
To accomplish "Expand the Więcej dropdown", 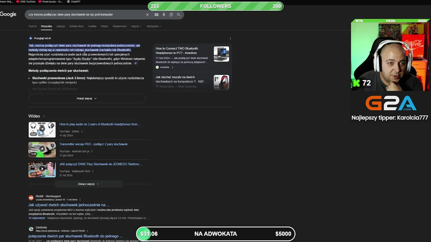I will [x=136, y=26].
